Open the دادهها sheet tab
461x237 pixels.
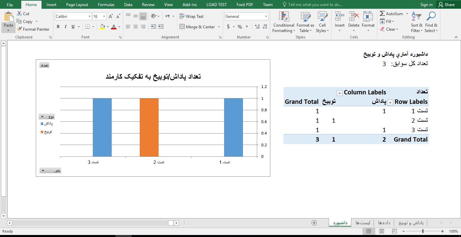[384, 223]
